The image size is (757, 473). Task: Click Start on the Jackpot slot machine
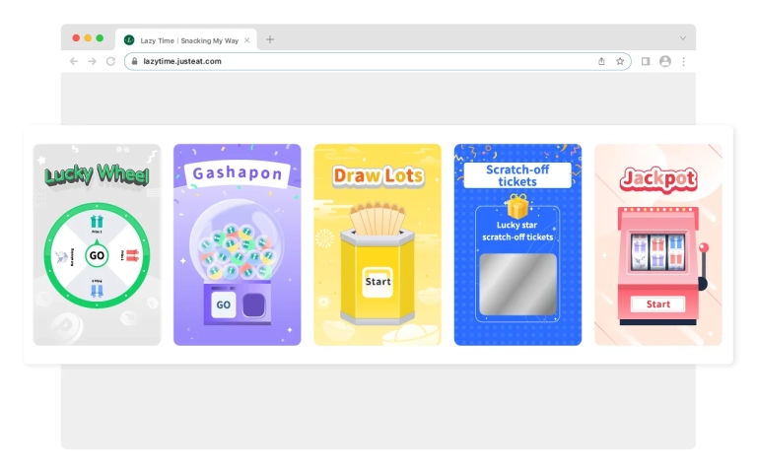[657, 304]
